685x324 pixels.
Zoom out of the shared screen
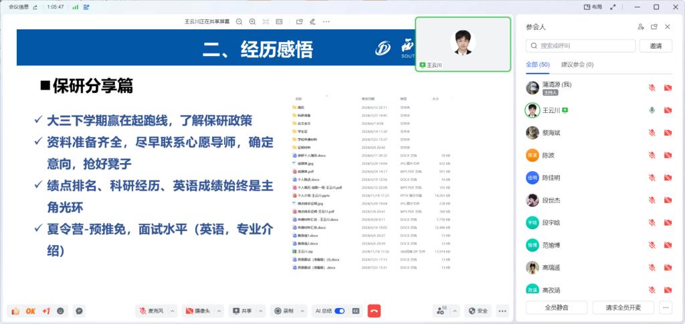[239, 21]
